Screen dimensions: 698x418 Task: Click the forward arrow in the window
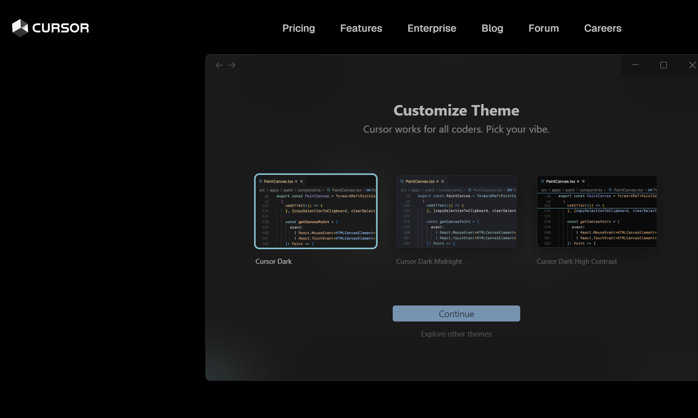[231, 65]
